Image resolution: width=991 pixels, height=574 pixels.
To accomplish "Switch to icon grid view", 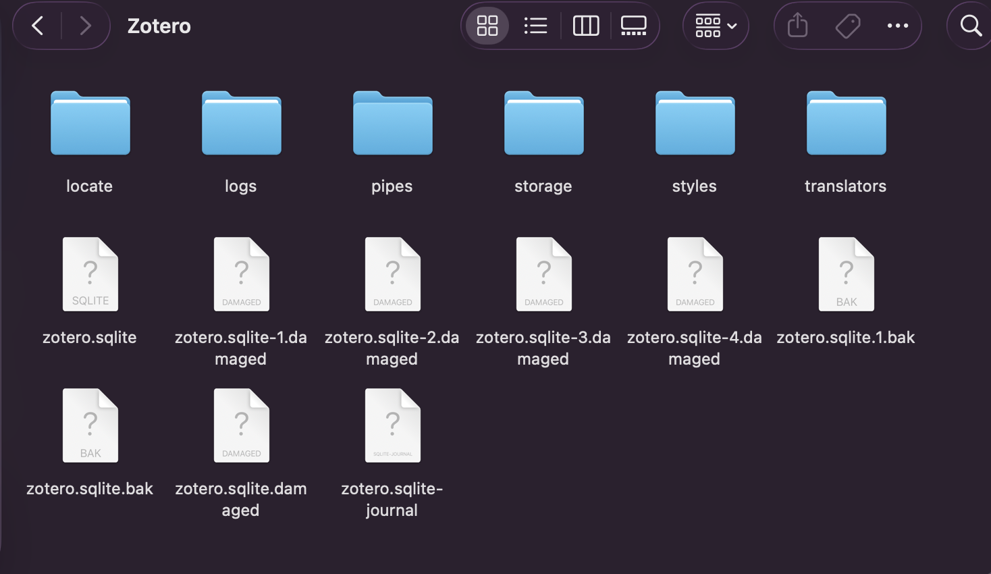I will [x=487, y=26].
